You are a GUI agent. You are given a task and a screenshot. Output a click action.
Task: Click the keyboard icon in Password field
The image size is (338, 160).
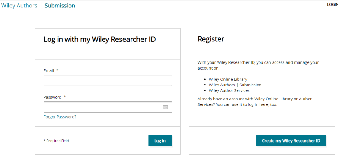tap(166, 107)
